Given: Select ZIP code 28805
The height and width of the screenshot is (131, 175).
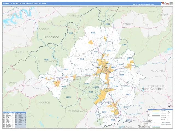Looking at the screenshot, I should click(x=113, y=67).
